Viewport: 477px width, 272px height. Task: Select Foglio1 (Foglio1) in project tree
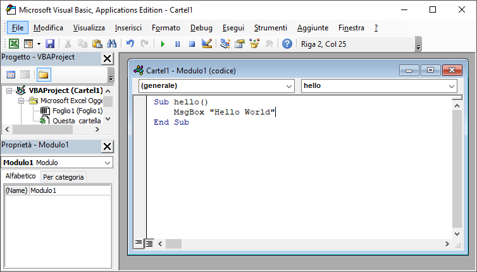click(x=77, y=111)
